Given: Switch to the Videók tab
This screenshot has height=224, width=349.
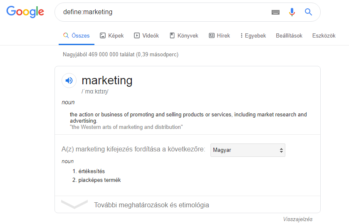Looking at the screenshot, I should tap(146, 36).
